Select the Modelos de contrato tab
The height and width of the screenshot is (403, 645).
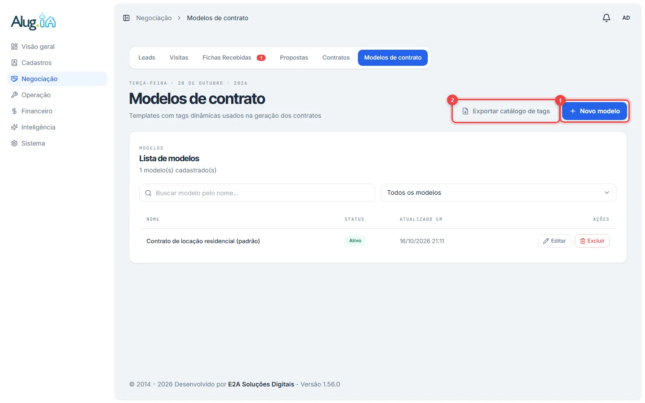click(x=393, y=58)
